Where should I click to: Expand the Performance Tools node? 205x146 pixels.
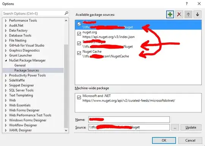point(6,20)
